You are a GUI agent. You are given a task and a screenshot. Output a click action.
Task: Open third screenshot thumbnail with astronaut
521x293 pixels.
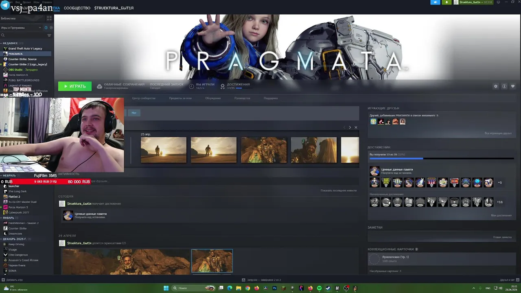click(x=264, y=150)
